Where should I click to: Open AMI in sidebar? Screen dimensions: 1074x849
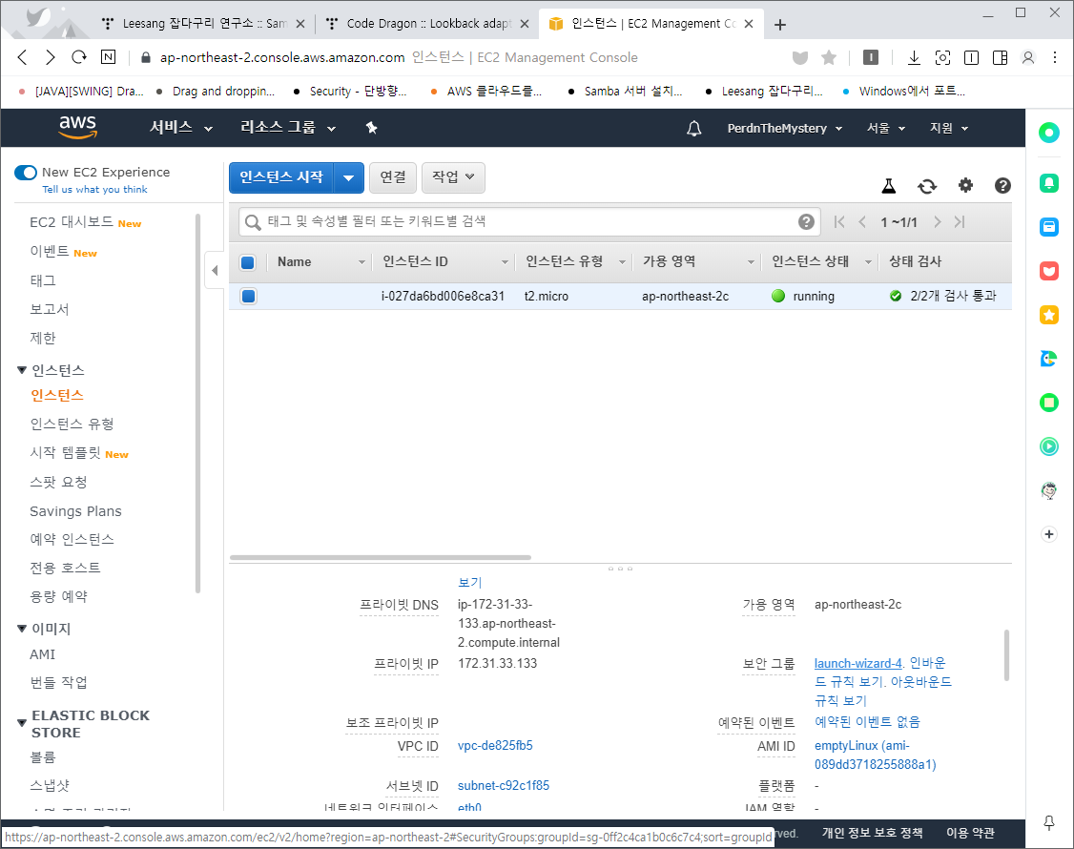point(43,654)
